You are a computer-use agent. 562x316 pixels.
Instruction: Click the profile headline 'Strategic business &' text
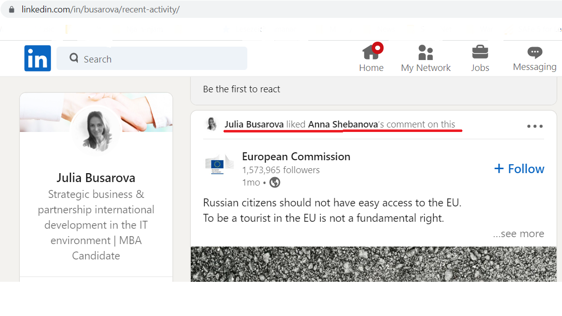click(96, 194)
